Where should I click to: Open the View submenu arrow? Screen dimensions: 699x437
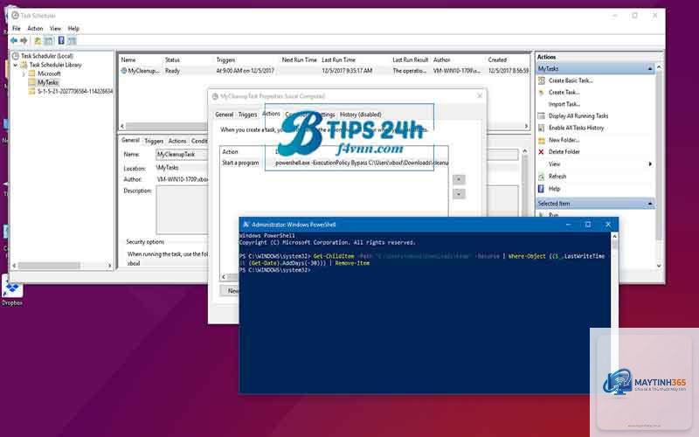click(x=650, y=164)
